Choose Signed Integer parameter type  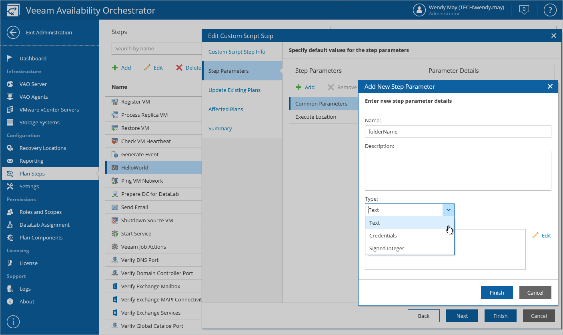point(387,249)
